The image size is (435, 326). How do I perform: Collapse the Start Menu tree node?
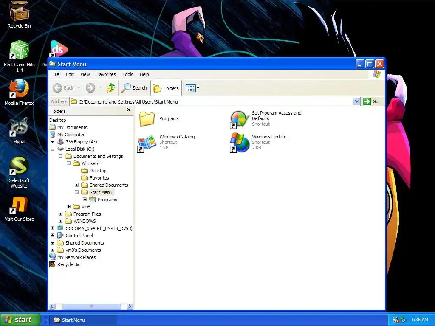click(x=76, y=192)
